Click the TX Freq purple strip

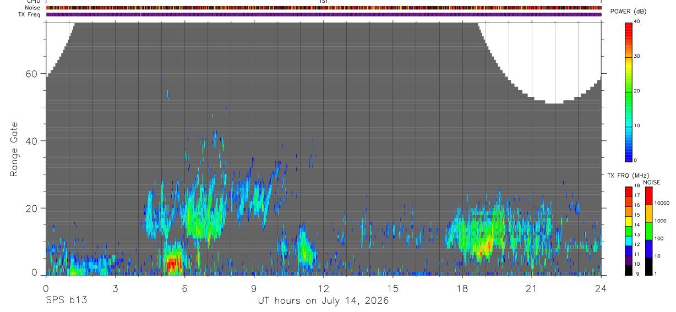(324, 14)
